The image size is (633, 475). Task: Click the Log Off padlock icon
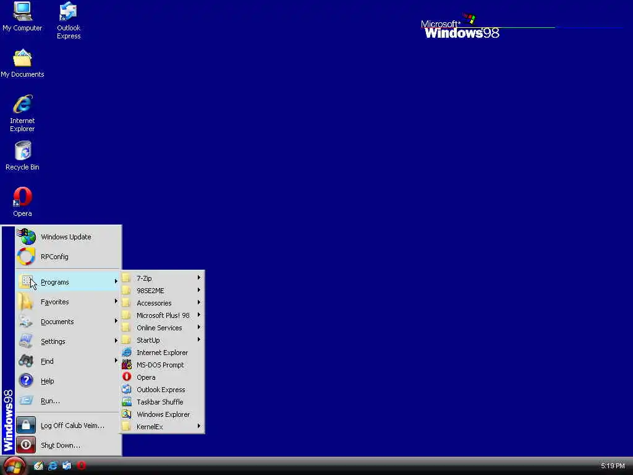click(x=26, y=425)
